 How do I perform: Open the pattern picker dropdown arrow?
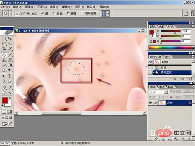pos(108,14)
